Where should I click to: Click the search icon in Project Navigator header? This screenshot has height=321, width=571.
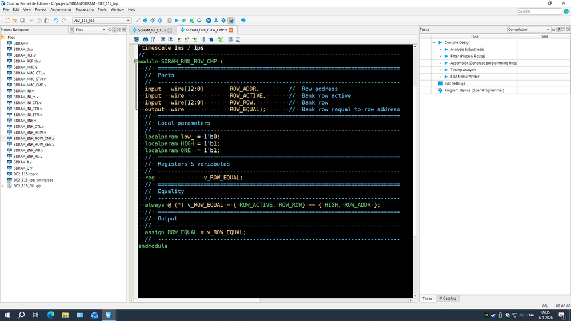pyautogui.click(x=110, y=30)
